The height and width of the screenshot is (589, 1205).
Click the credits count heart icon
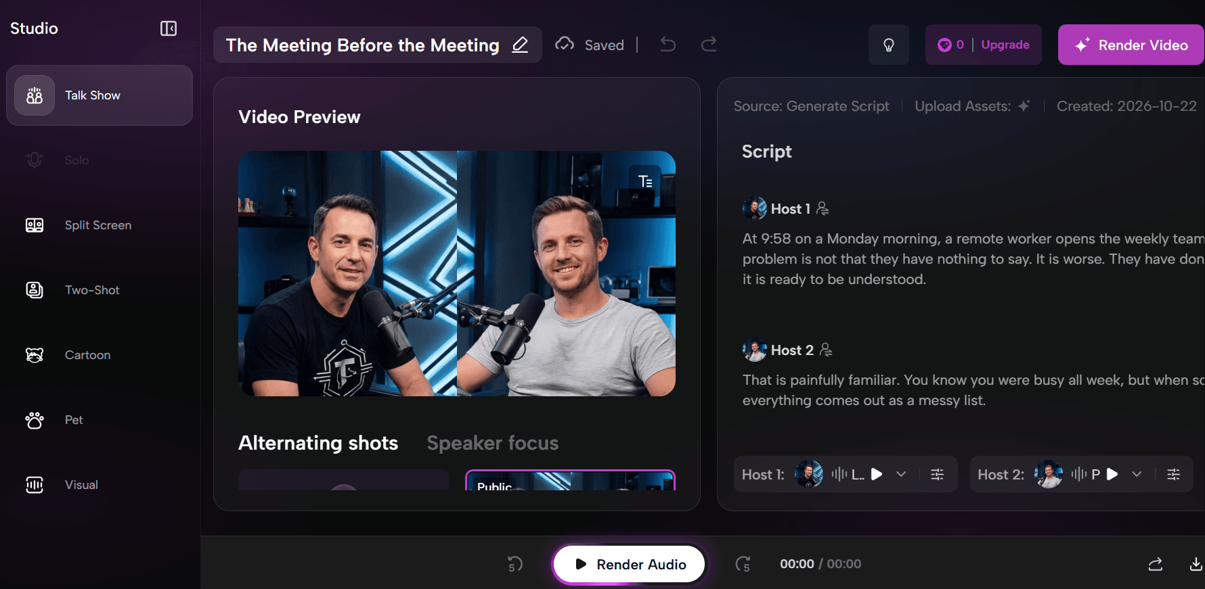(x=944, y=45)
